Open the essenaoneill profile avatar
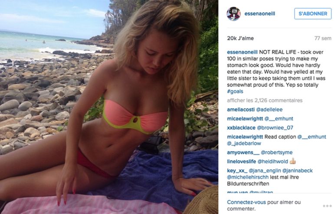Image resolution: width=334 pixels, height=214 pixels. (x=233, y=14)
